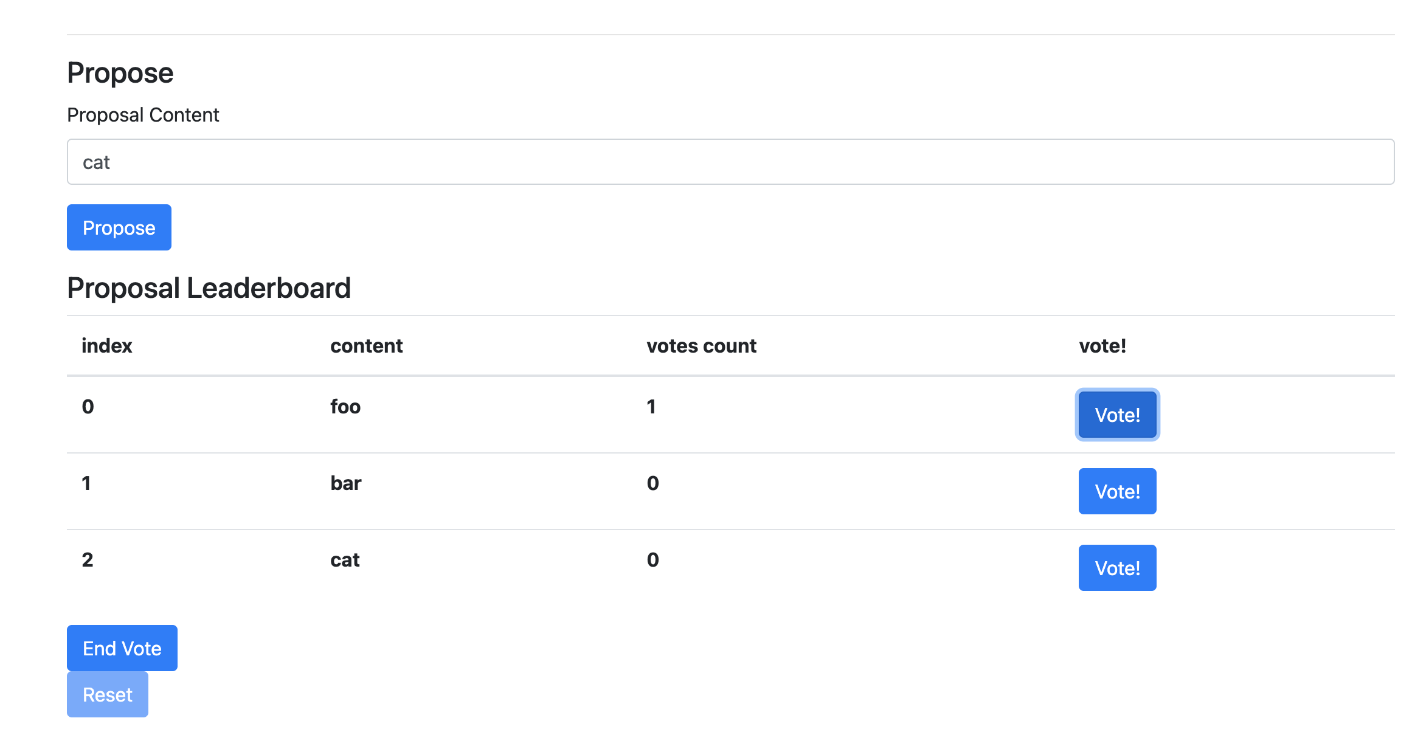This screenshot has width=1412, height=749.
Task: Select the text 'cat' in the input
Action: tap(96, 162)
